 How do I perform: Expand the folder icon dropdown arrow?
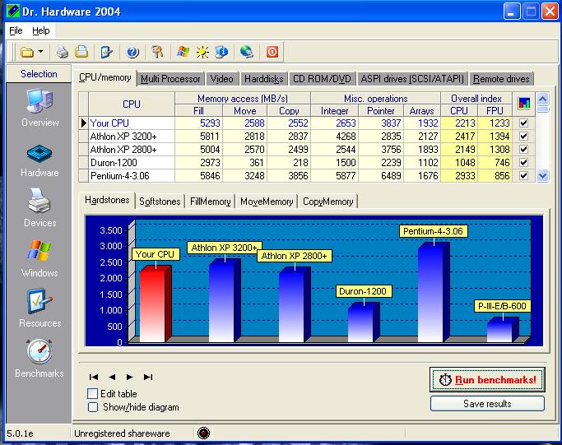click(x=40, y=52)
